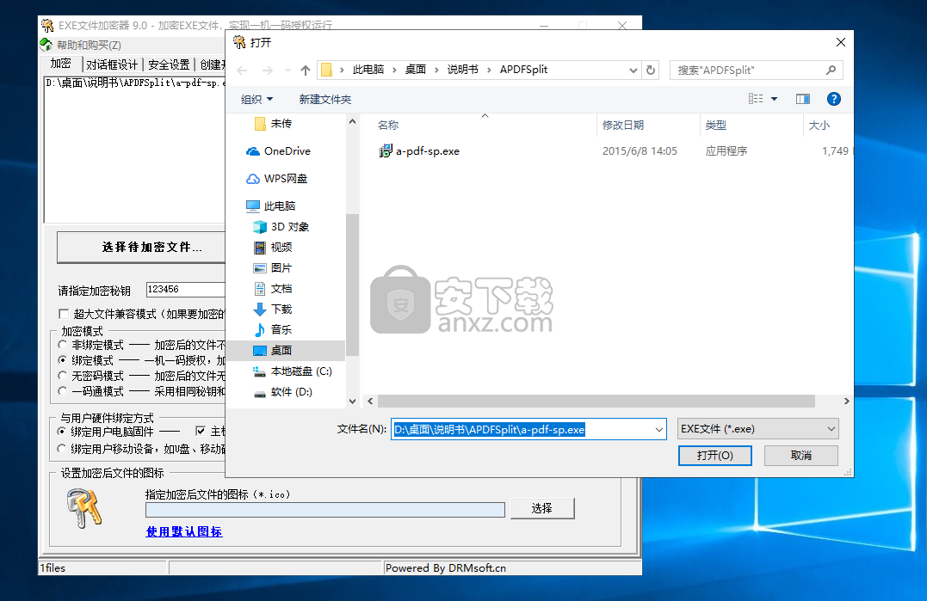Click the 取消 button

(801, 456)
